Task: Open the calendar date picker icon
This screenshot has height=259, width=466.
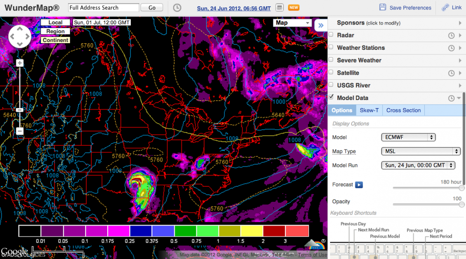Action: 279,8
